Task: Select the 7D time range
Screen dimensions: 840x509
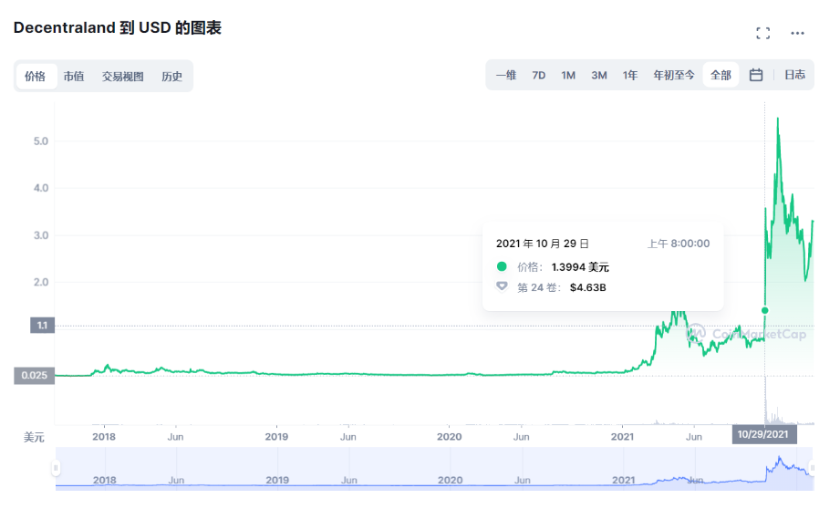Action: [539, 75]
